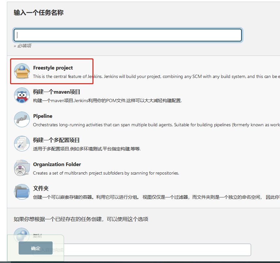This screenshot has width=280, height=263.
Task: Click the '如果你想根据一个已经存在的任务创建' text
Action: (x=81, y=219)
